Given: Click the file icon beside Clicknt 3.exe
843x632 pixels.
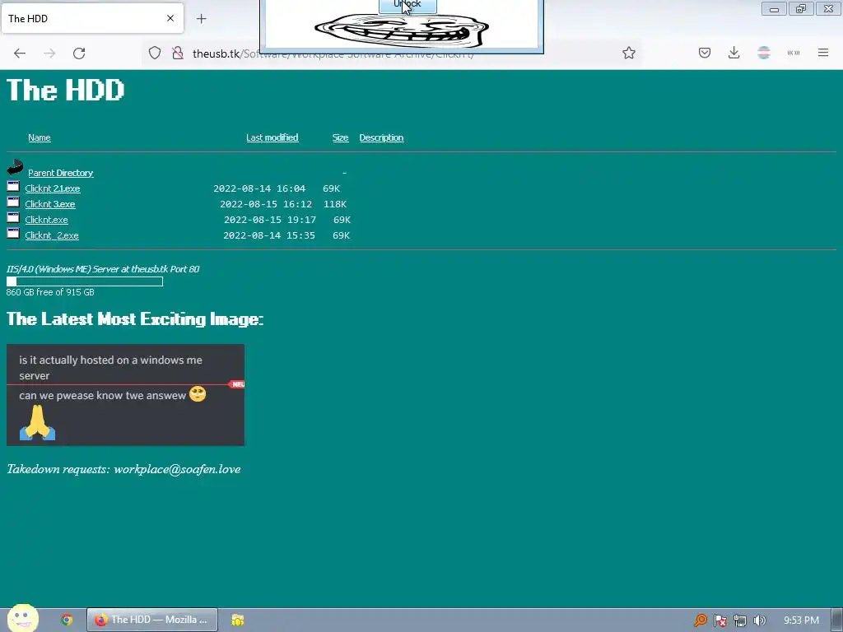Looking at the screenshot, I should [13, 202].
